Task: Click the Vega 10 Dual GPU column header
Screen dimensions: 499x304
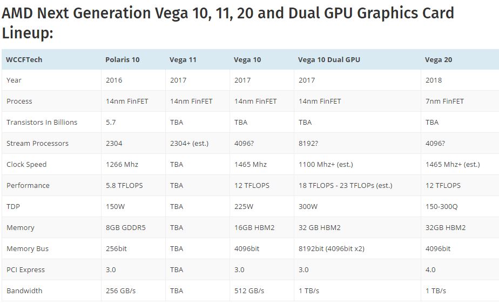Action: [x=329, y=59]
